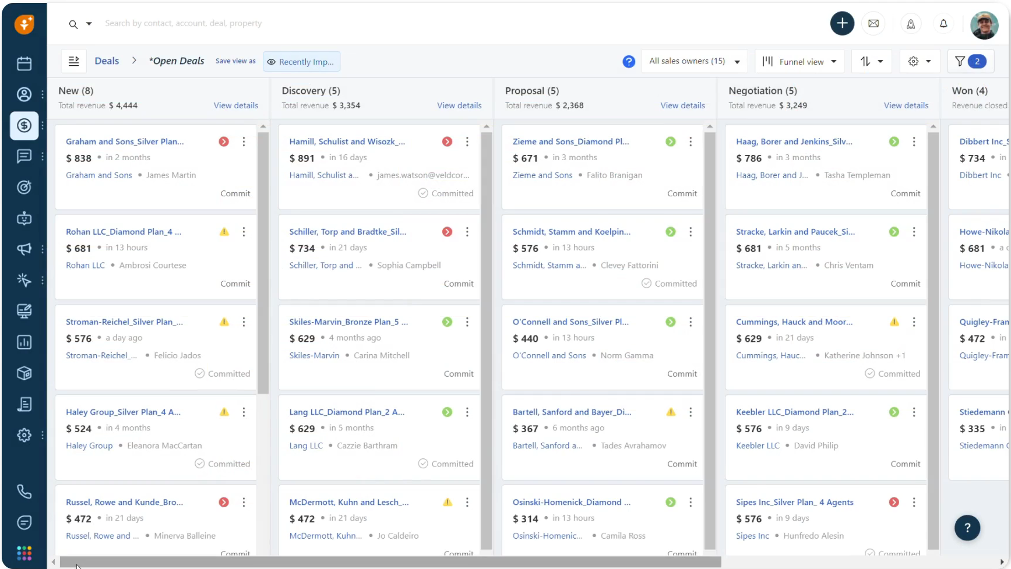Open the phone dialer icon
This screenshot has width=1011, height=569.
pos(24,492)
